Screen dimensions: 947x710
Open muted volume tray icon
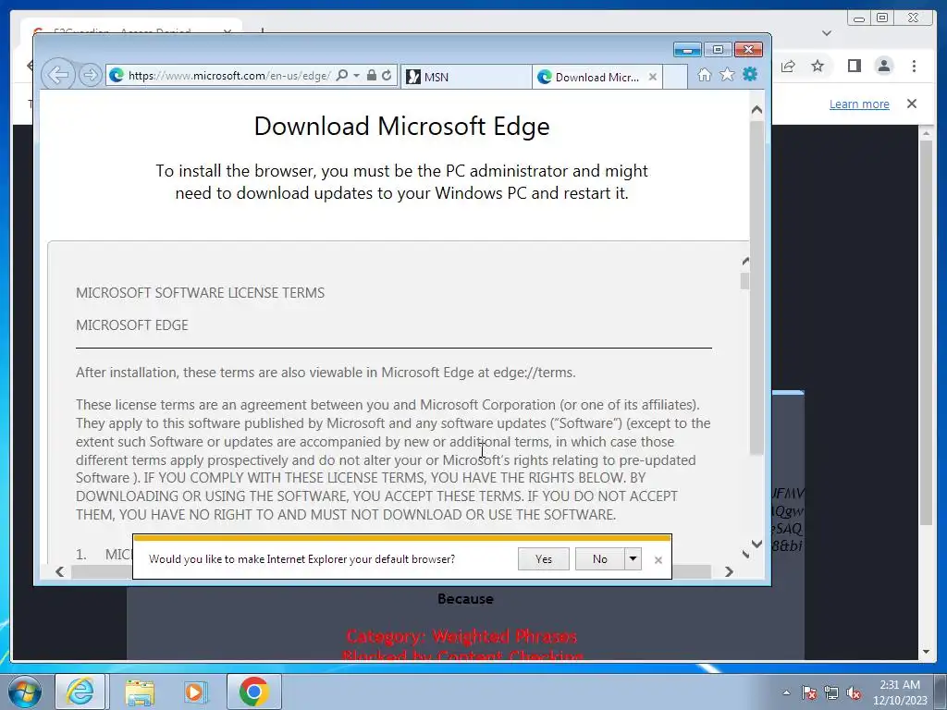(x=854, y=692)
